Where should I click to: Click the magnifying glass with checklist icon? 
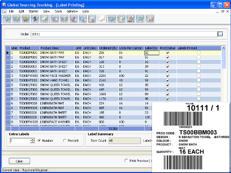[140, 19]
